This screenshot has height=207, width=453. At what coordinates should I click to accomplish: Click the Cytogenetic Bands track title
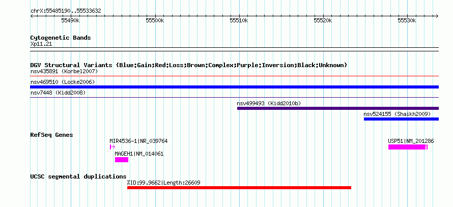tap(61, 38)
